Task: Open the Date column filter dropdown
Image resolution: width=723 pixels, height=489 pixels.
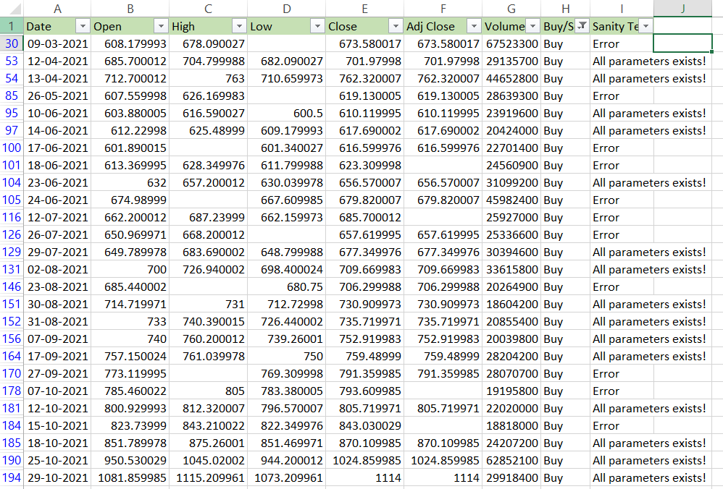Action: [83, 26]
